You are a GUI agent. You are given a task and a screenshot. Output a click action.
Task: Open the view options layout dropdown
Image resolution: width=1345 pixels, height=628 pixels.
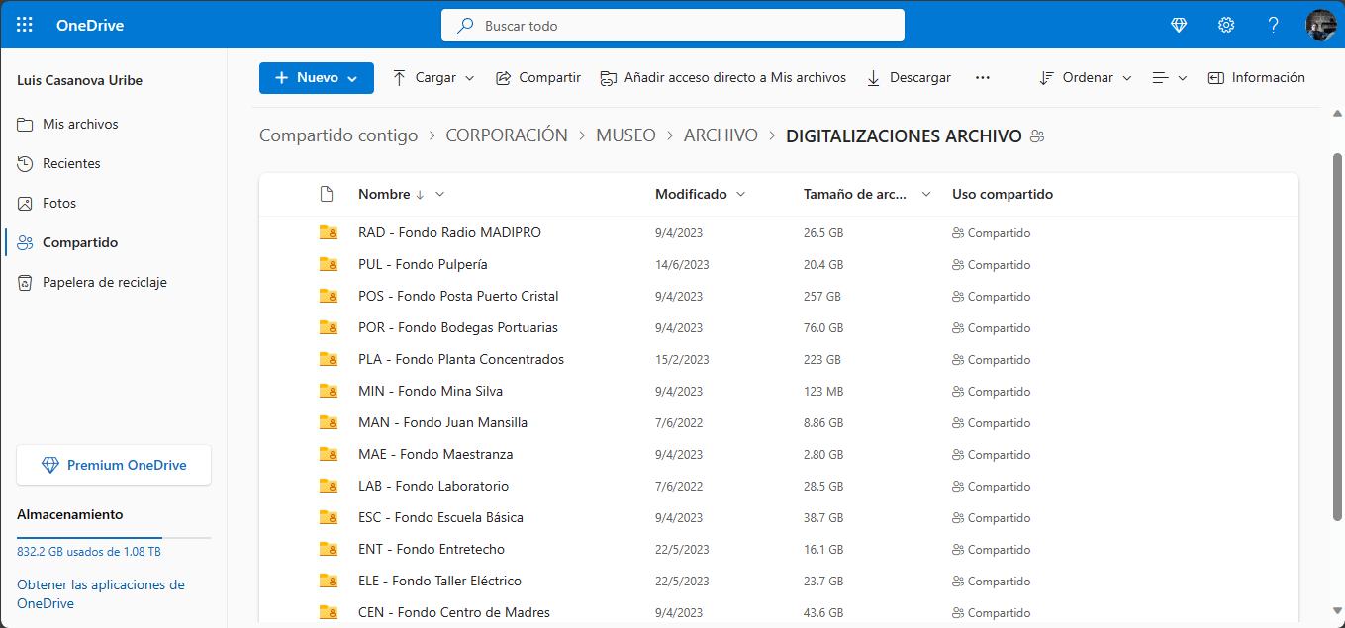1169,78
